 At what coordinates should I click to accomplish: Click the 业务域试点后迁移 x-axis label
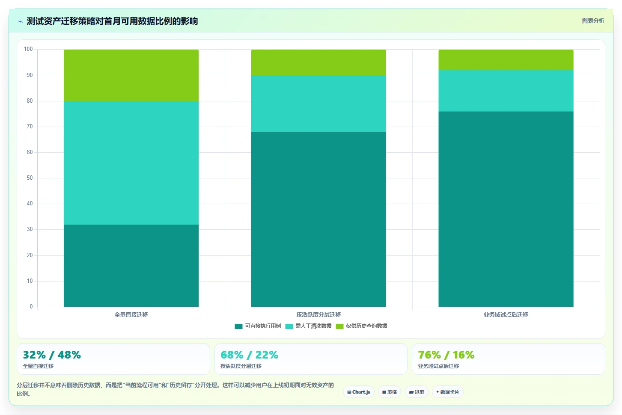click(506, 314)
